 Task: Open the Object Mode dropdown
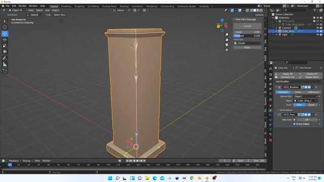[x=17, y=10]
